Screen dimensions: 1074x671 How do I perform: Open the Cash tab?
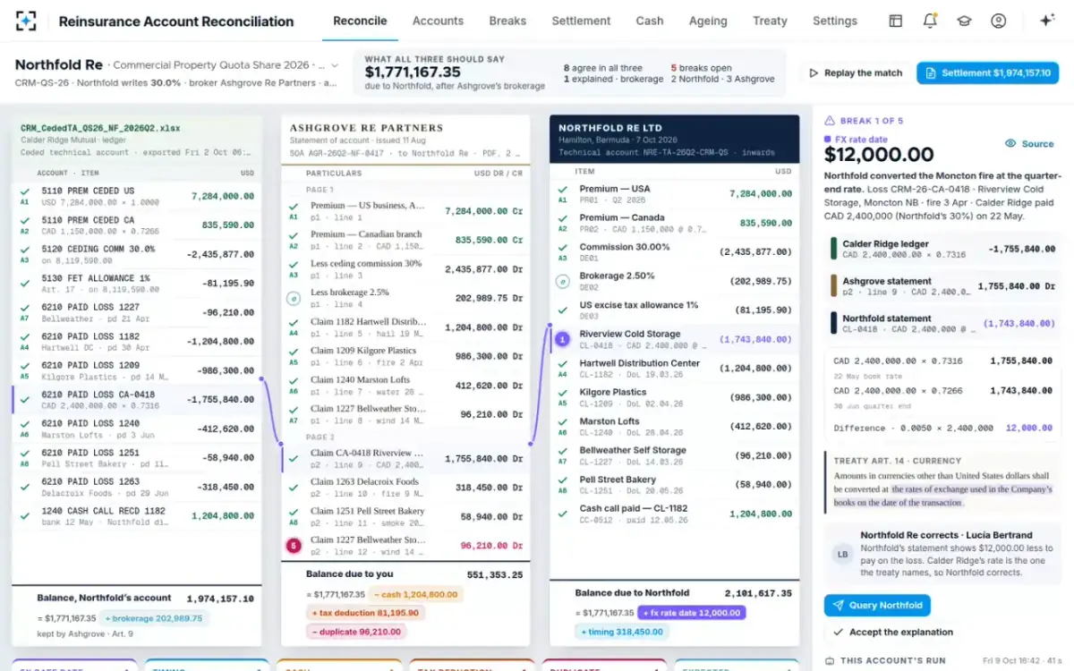point(650,21)
